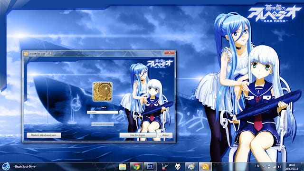Click the round submit arrow beside password field

(x=121, y=112)
